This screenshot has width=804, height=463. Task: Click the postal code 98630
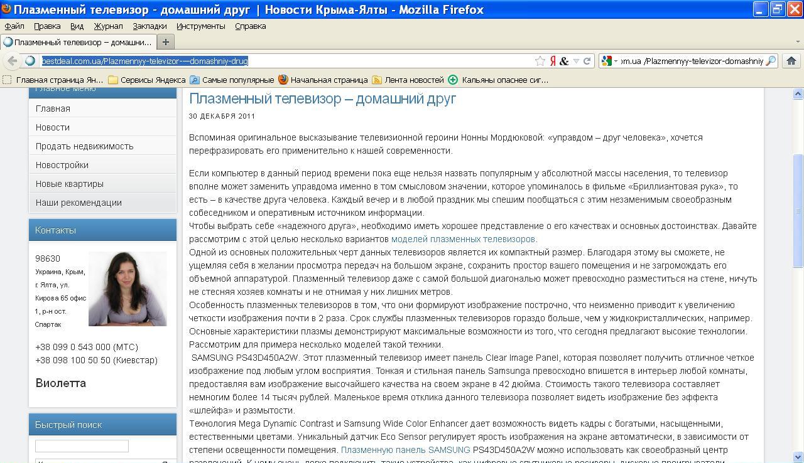(x=48, y=258)
